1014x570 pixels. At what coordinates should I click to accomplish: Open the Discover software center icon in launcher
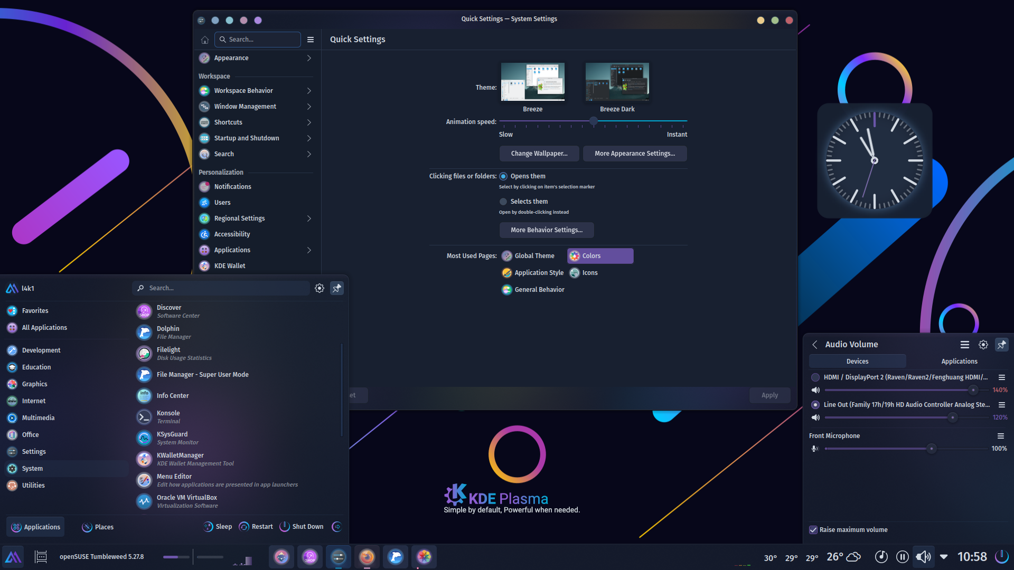(x=144, y=311)
